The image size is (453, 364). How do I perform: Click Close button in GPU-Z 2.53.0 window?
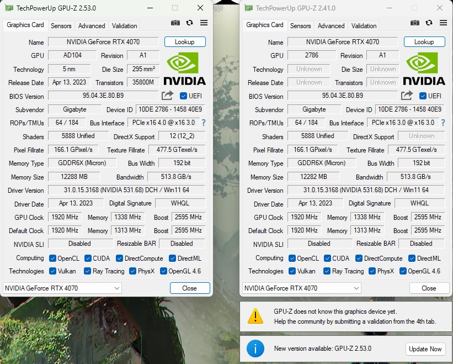tap(190, 288)
